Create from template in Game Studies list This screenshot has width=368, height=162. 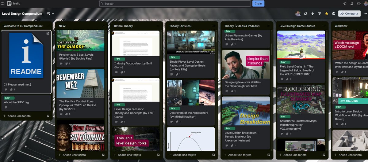click(324, 155)
